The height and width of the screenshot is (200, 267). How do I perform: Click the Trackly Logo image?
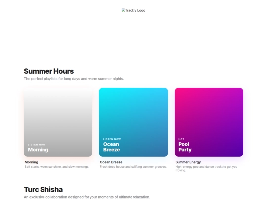[133, 10]
